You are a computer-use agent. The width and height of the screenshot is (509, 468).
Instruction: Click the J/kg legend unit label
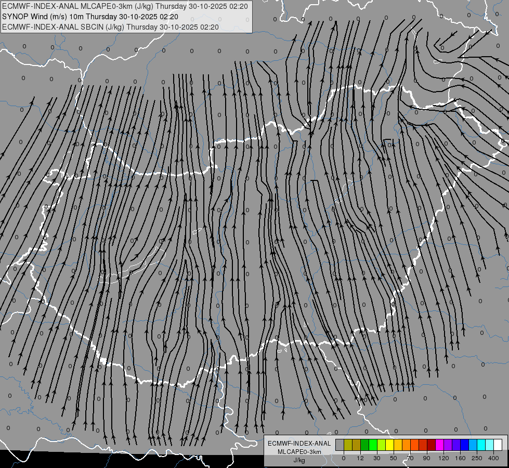tap(299, 460)
